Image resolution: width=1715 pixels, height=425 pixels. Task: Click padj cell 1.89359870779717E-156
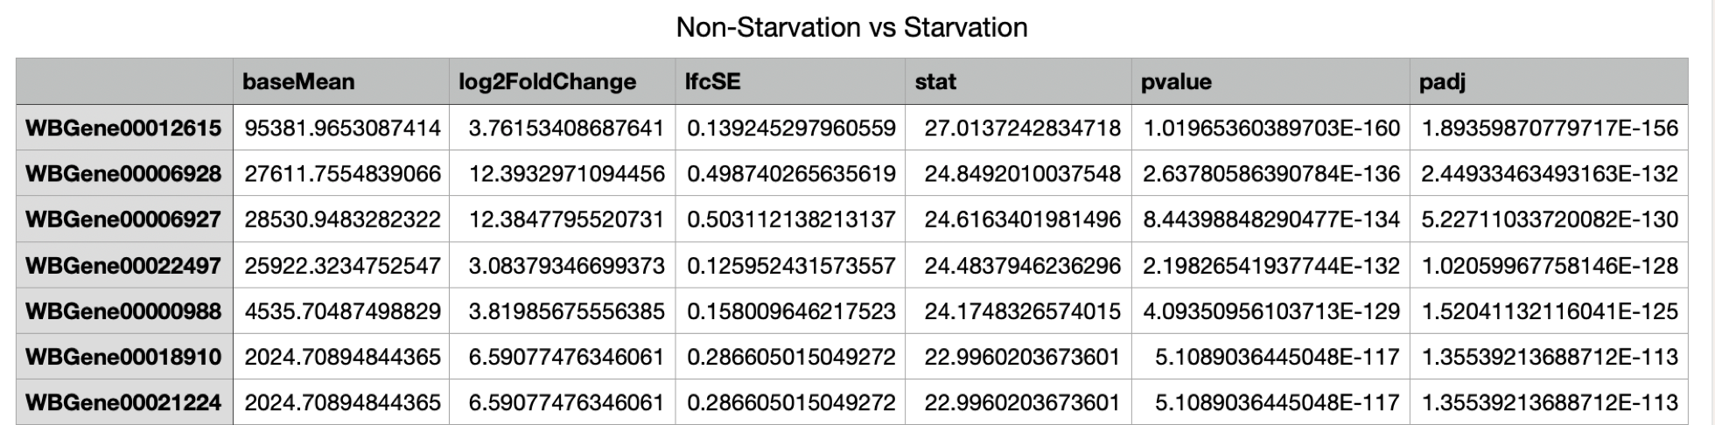click(x=1550, y=129)
